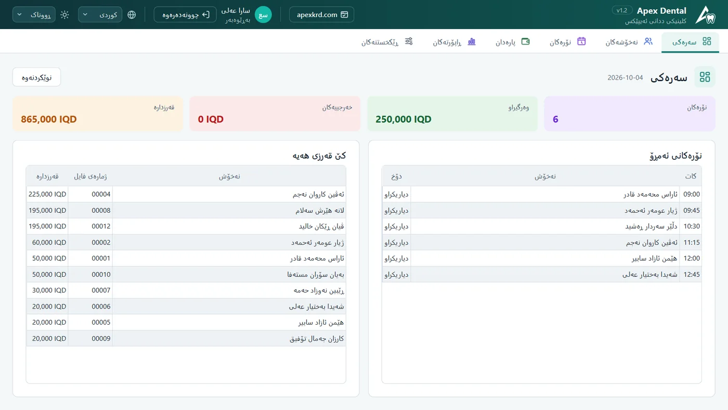Open the apexkrd.com link button

tap(322, 15)
